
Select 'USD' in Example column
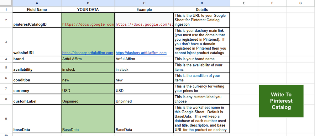144,88
